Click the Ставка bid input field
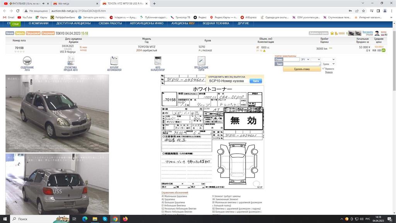This screenshot has height=223, width=396. click(x=291, y=59)
